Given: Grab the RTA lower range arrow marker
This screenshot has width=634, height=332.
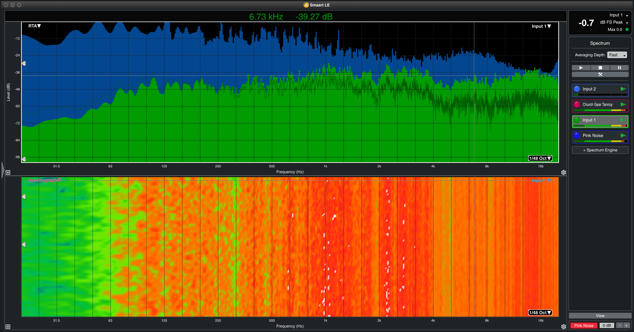Looking at the screenshot, I should tap(24, 159).
